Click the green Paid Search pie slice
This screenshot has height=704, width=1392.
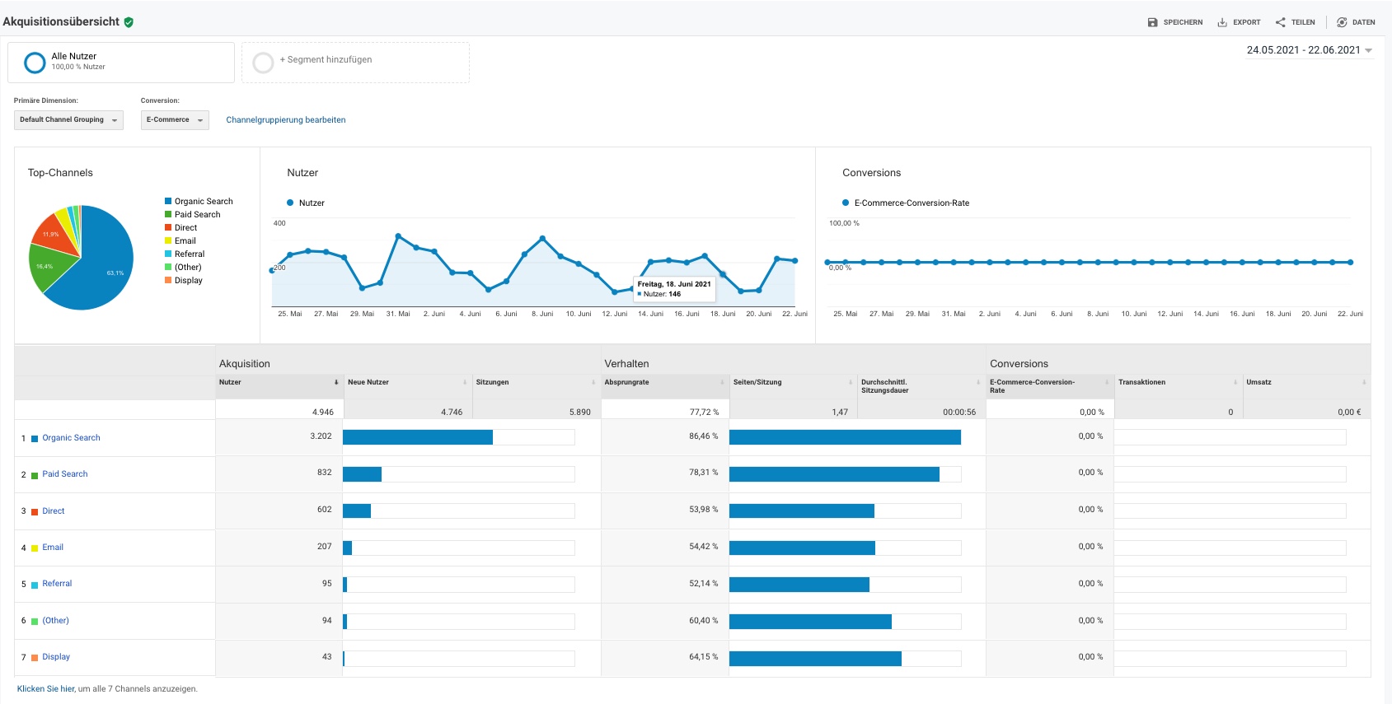click(x=48, y=268)
